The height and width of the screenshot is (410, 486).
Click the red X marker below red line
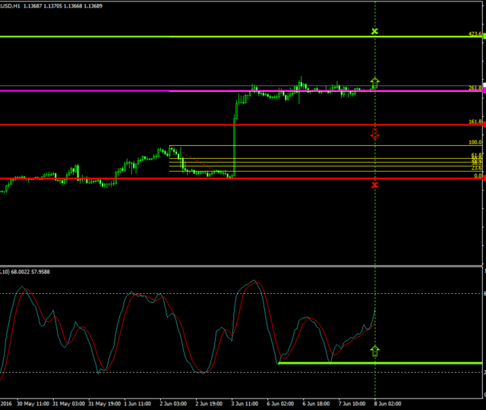click(x=374, y=184)
